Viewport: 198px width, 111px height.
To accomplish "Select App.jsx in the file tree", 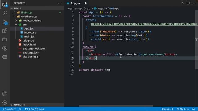I will click(37, 29).
